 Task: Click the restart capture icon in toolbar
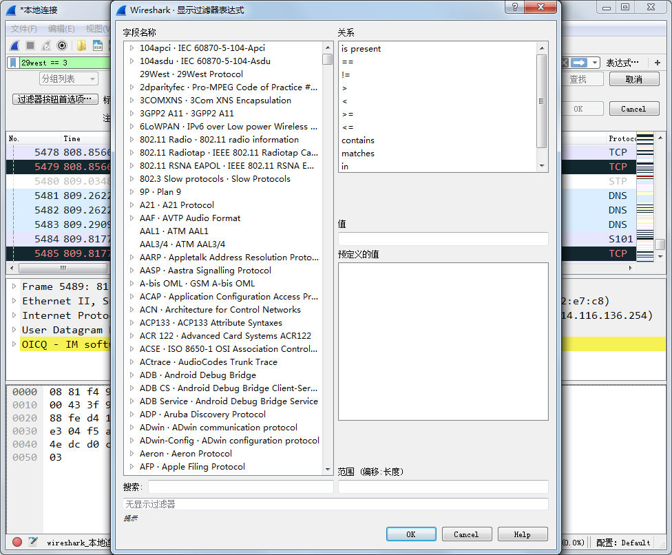pyautogui.click(x=46, y=45)
